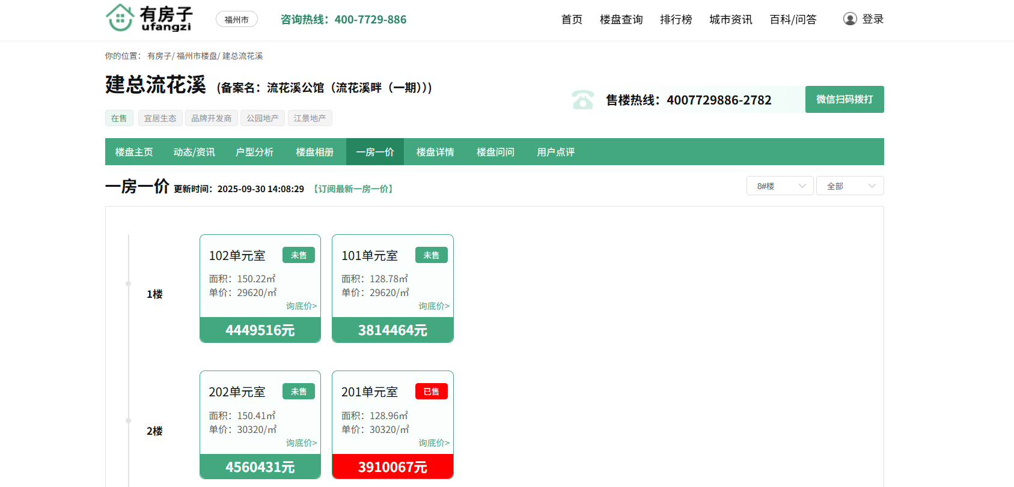This screenshot has width=1014, height=487.
Task: Expand the 全部 status filter dropdown
Action: pyautogui.click(x=849, y=186)
